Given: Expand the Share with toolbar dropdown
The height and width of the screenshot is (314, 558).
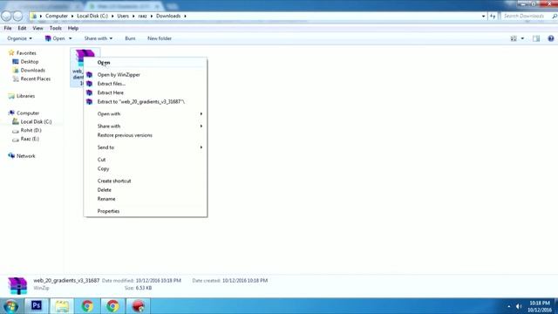Looking at the screenshot, I should point(99,38).
